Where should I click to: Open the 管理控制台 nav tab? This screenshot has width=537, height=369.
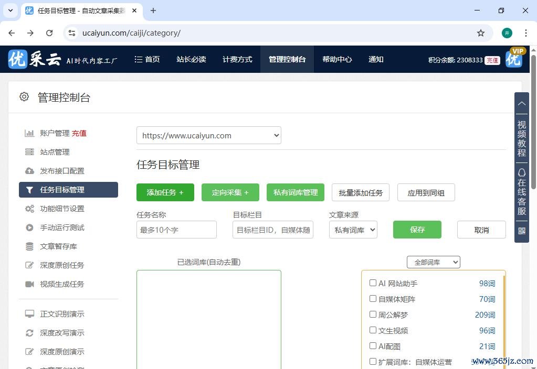287,59
